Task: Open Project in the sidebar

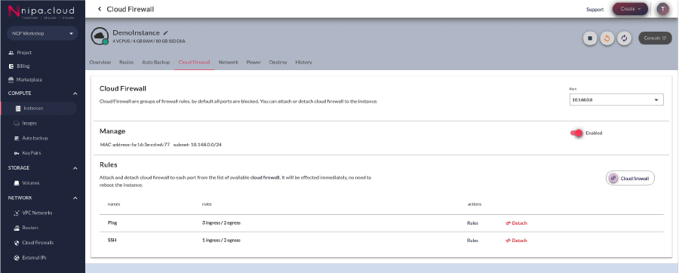Action: tap(24, 53)
